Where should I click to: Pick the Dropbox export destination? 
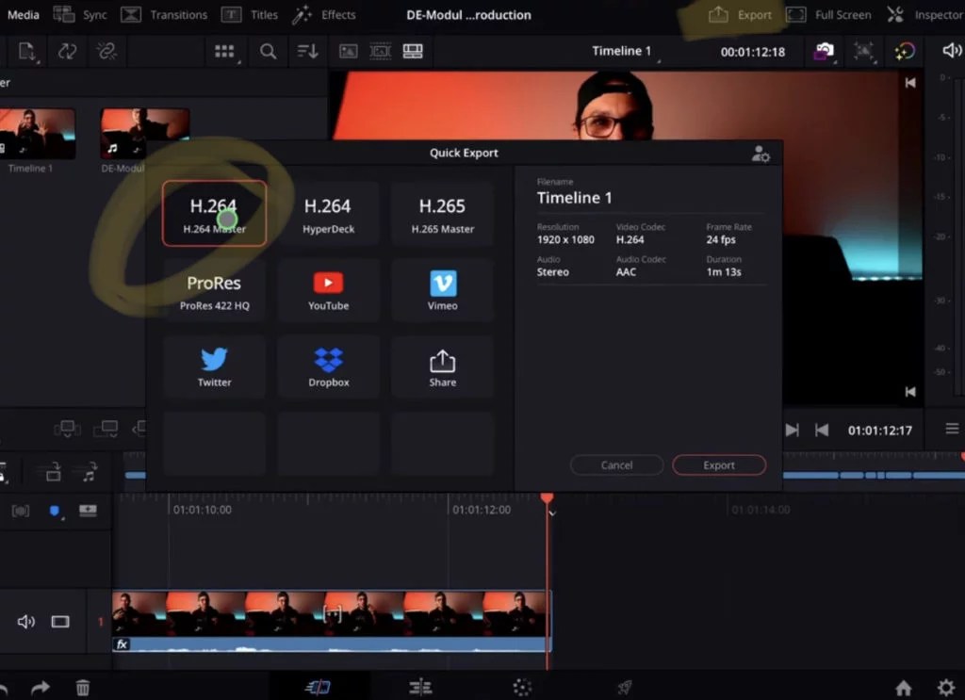point(328,366)
